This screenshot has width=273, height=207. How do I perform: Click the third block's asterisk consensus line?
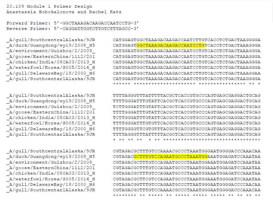[x=187, y=195]
